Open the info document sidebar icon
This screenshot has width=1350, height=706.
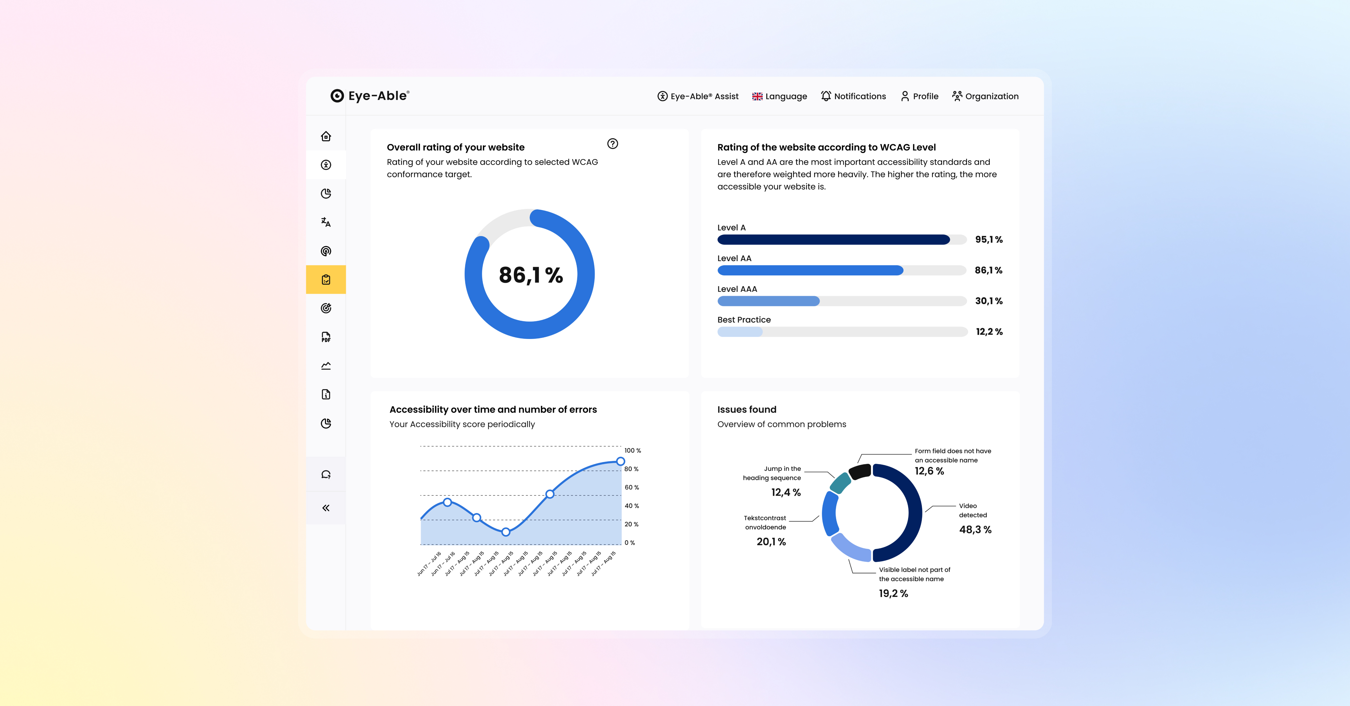[x=326, y=394]
